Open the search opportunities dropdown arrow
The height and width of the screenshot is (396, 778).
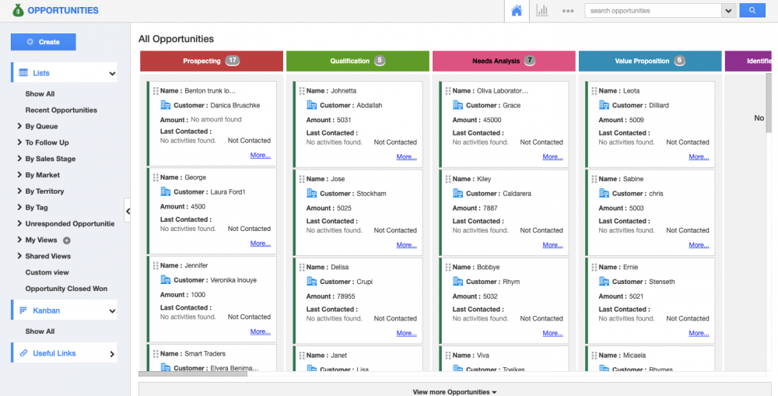click(728, 11)
